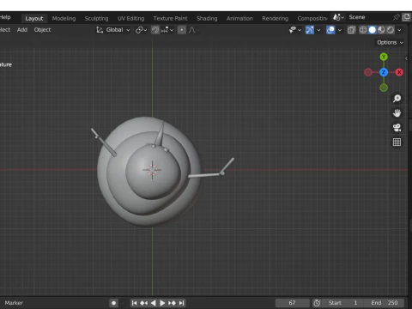Open the Add menu
The image size is (412, 309).
pyautogui.click(x=22, y=30)
